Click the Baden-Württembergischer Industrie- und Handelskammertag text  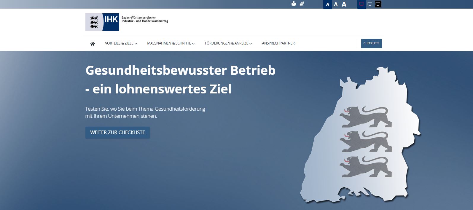[144, 20]
